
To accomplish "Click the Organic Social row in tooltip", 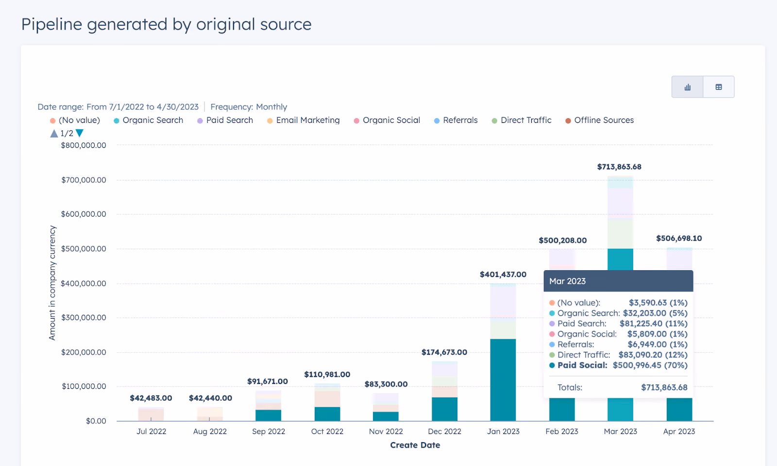I will 619,334.
